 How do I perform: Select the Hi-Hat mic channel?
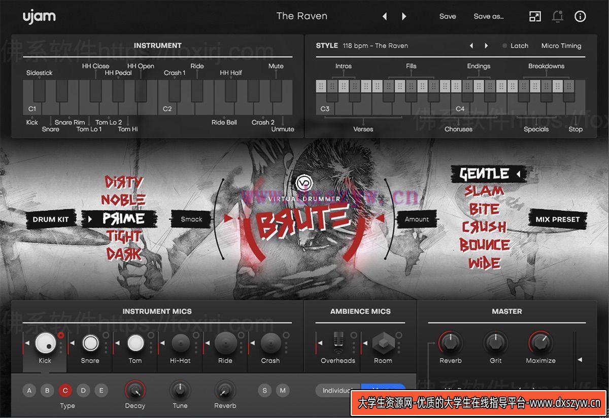(181, 343)
